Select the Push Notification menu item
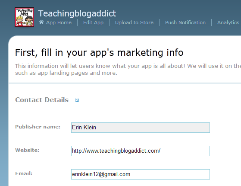This screenshot has width=241, height=186. coord(185,22)
